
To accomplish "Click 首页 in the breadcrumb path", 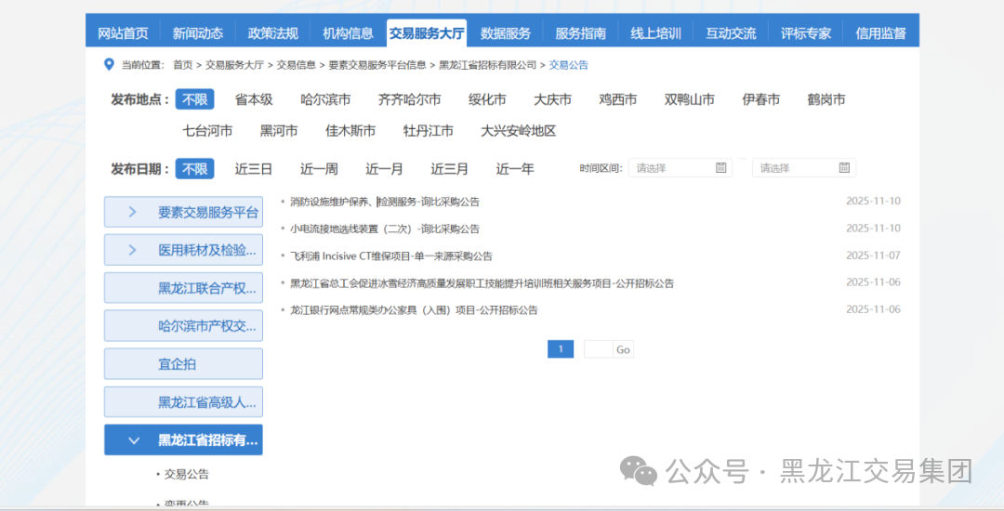I will pos(183,65).
